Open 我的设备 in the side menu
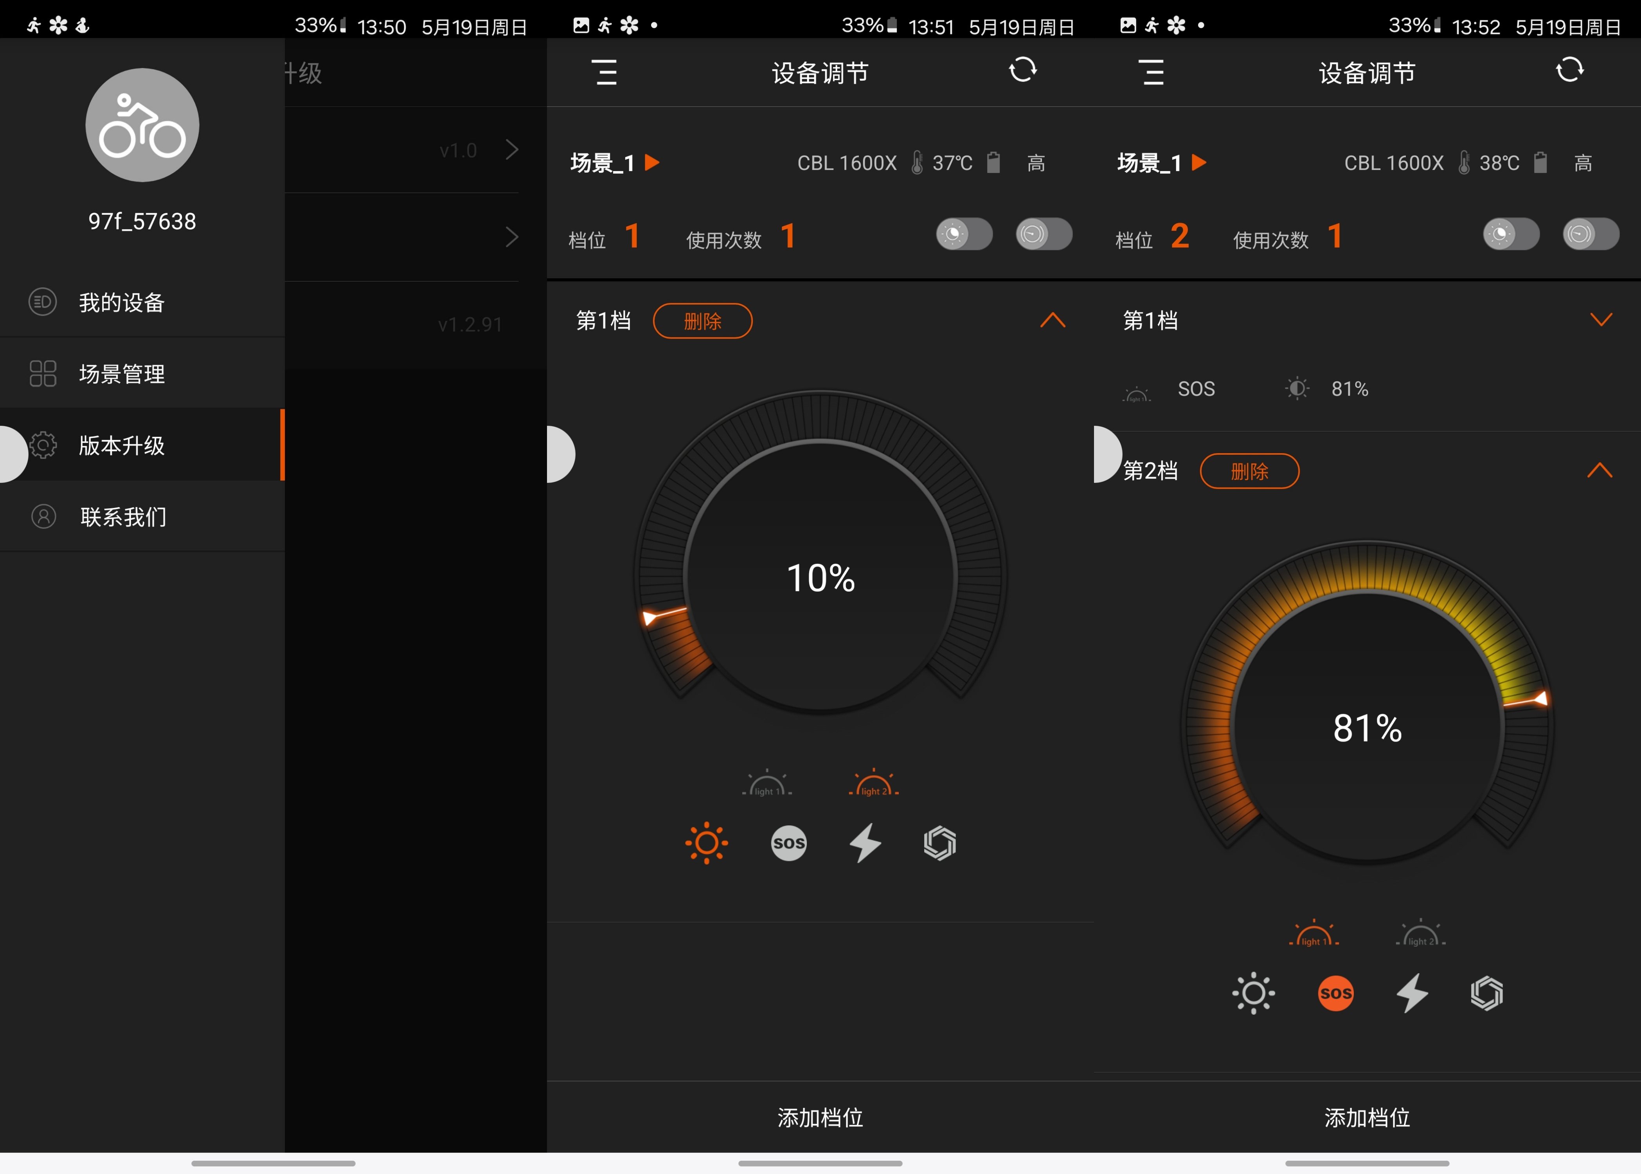 click(x=122, y=302)
